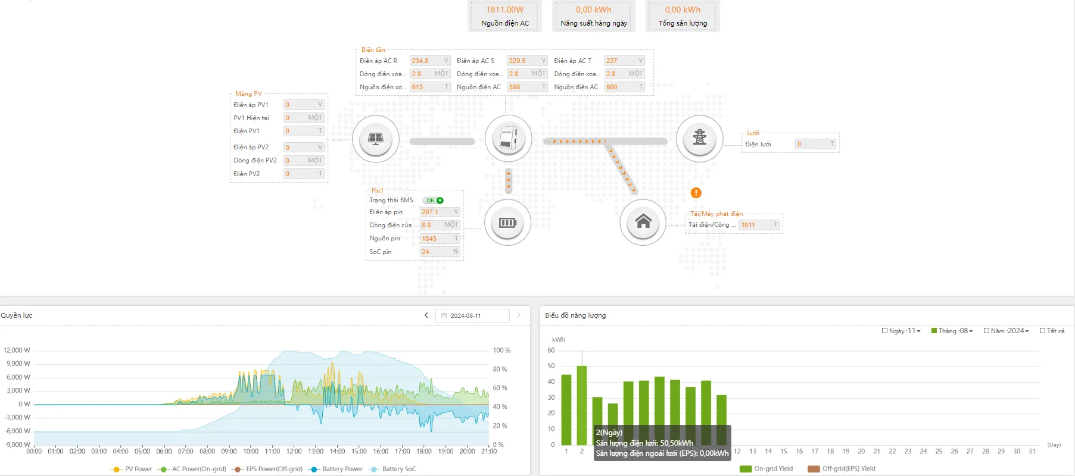The height and width of the screenshot is (476, 1075).
Task: Click the 1811.00W Nguồn điện AC card
Action: coord(505,16)
